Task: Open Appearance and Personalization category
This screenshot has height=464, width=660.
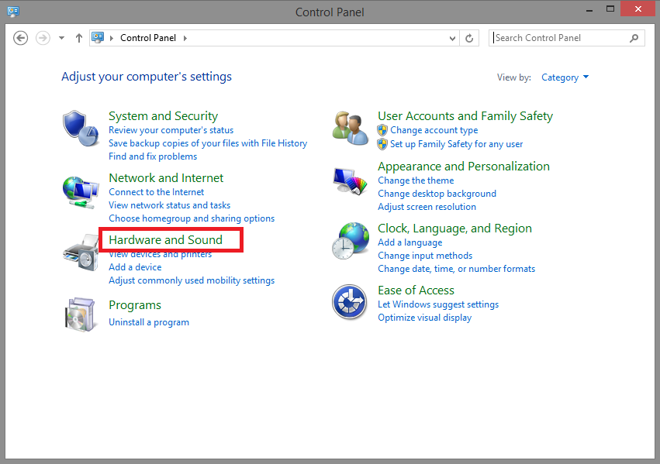Action: tap(464, 167)
